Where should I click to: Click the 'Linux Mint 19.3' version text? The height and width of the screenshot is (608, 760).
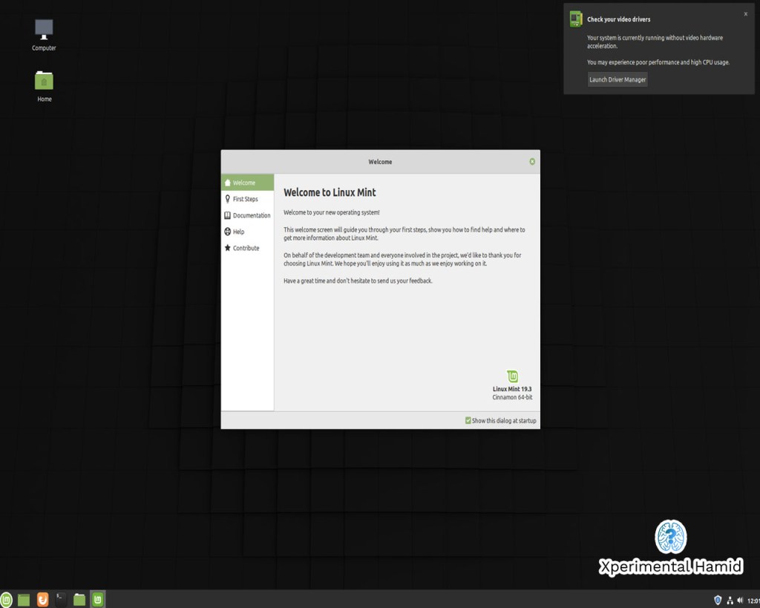pyautogui.click(x=512, y=389)
